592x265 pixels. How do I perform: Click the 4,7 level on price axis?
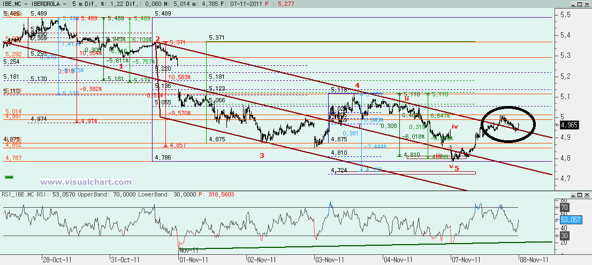point(565,178)
